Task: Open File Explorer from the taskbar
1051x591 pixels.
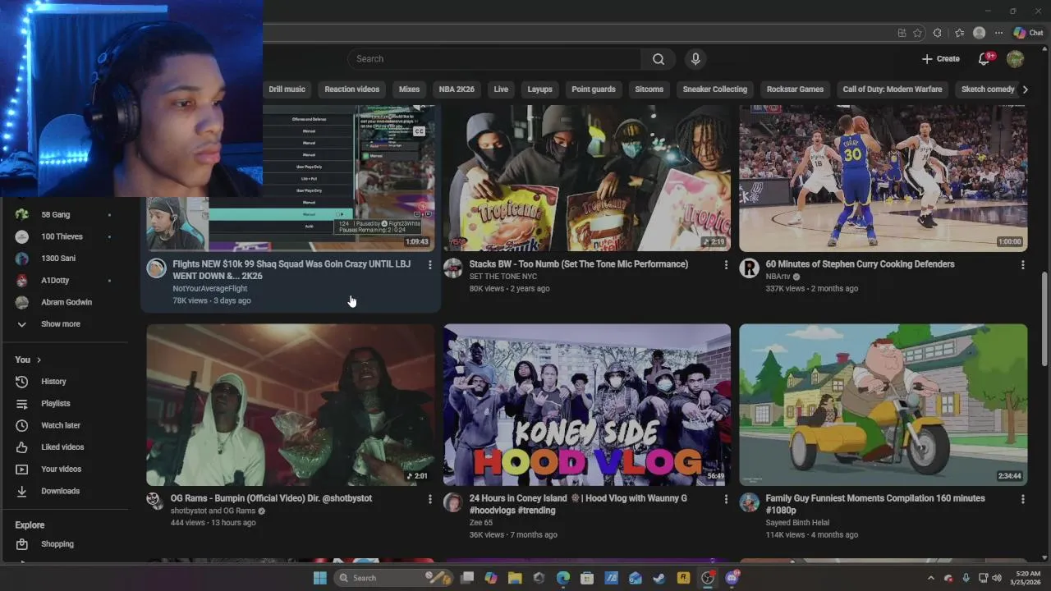Action: [515, 578]
